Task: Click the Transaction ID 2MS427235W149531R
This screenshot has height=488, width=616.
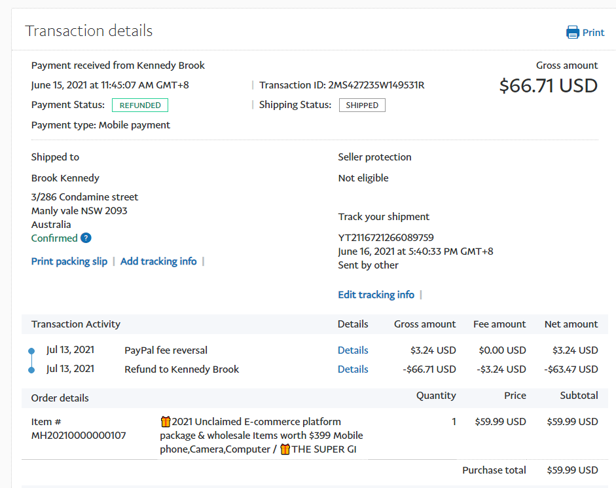Action: [x=376, y=85]
